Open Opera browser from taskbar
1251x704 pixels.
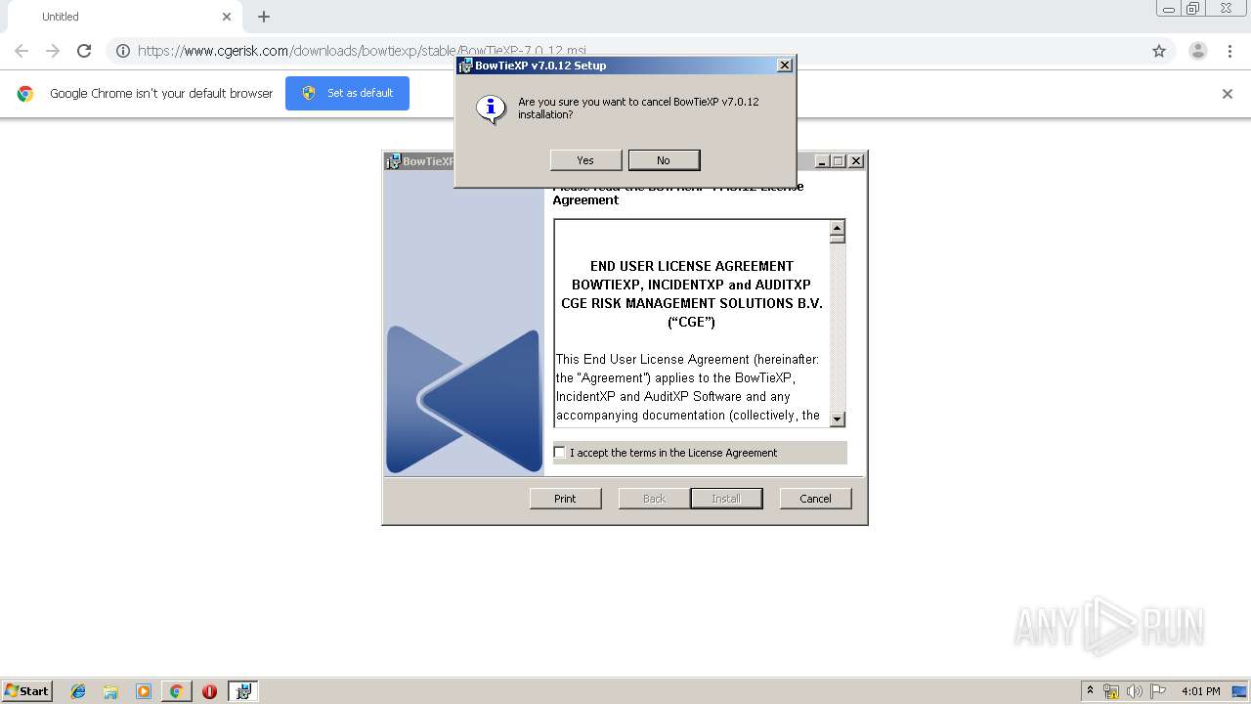point(209,691)
